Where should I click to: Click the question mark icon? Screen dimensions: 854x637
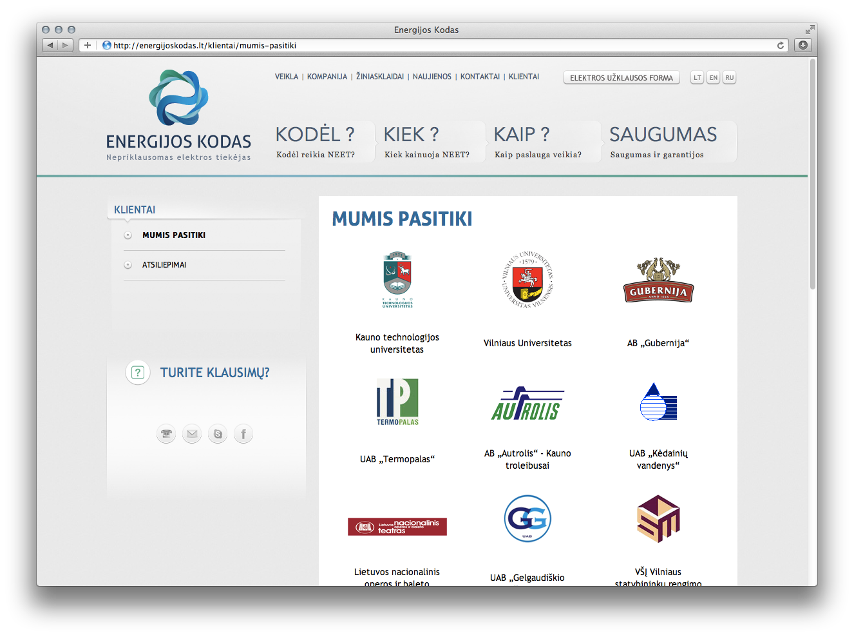pos(138,373)
